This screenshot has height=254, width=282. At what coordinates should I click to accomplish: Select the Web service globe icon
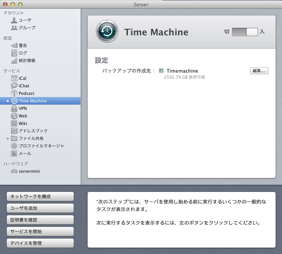14,116
